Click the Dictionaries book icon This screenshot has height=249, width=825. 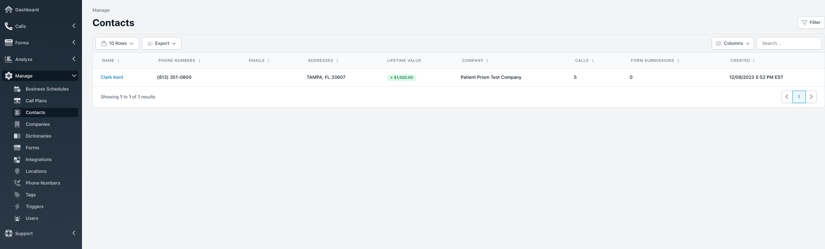(17, 136)
